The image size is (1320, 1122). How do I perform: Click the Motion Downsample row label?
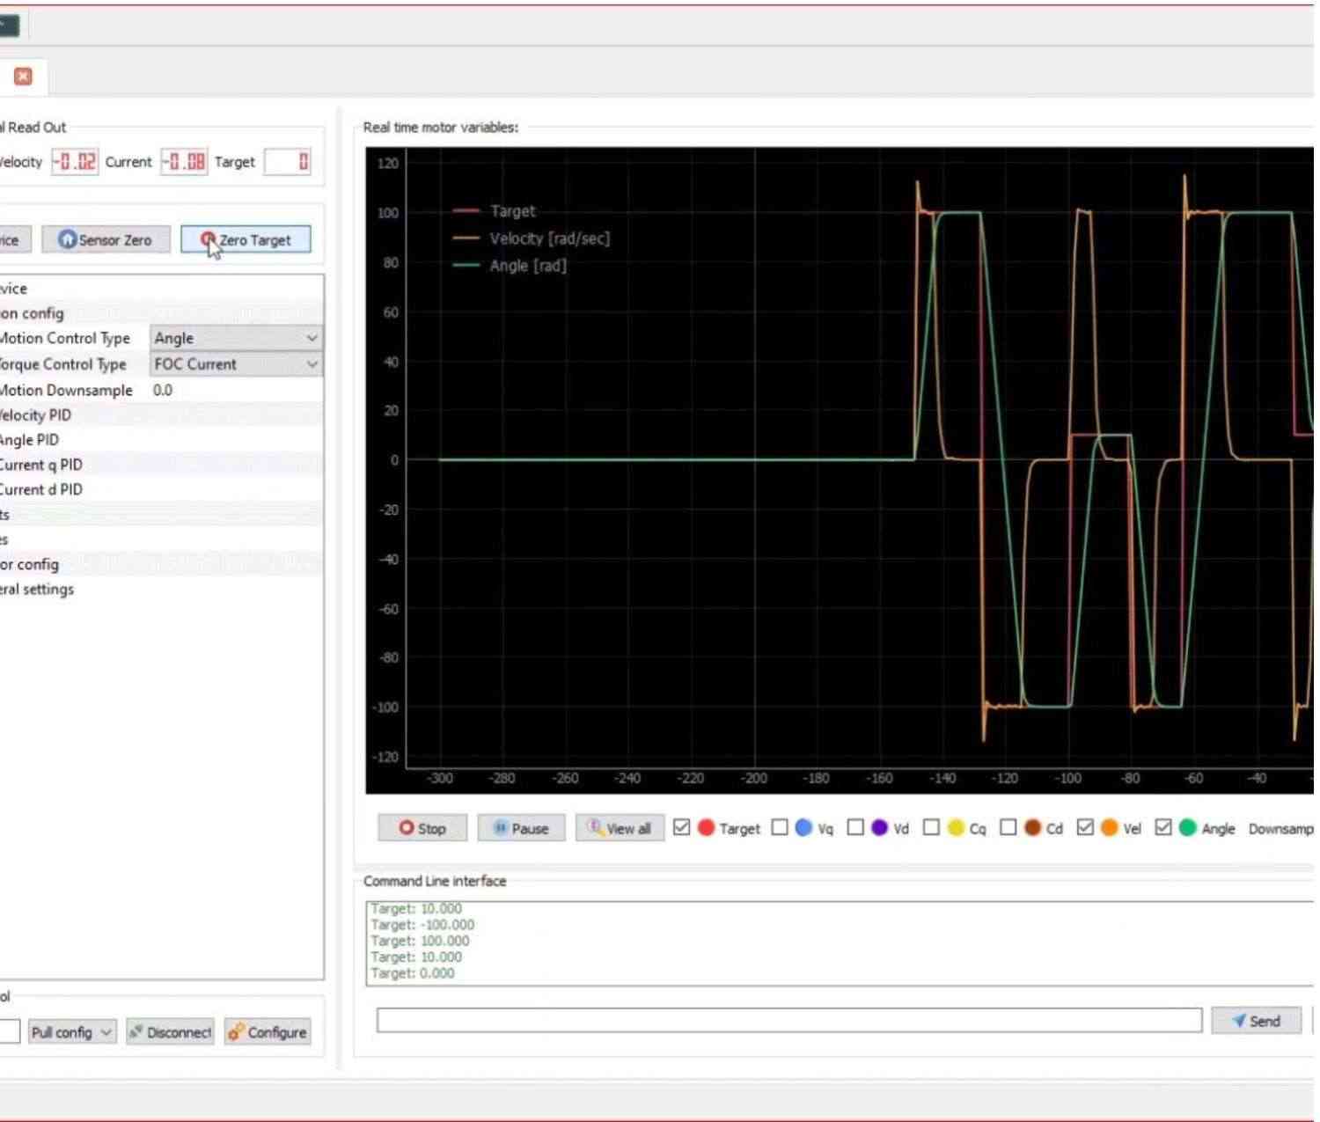(x=66, y=390)
